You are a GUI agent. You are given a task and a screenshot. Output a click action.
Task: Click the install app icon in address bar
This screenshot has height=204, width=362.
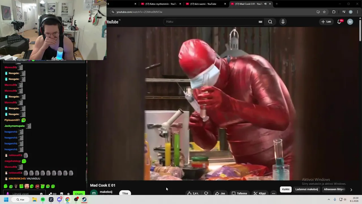point(318,12)
